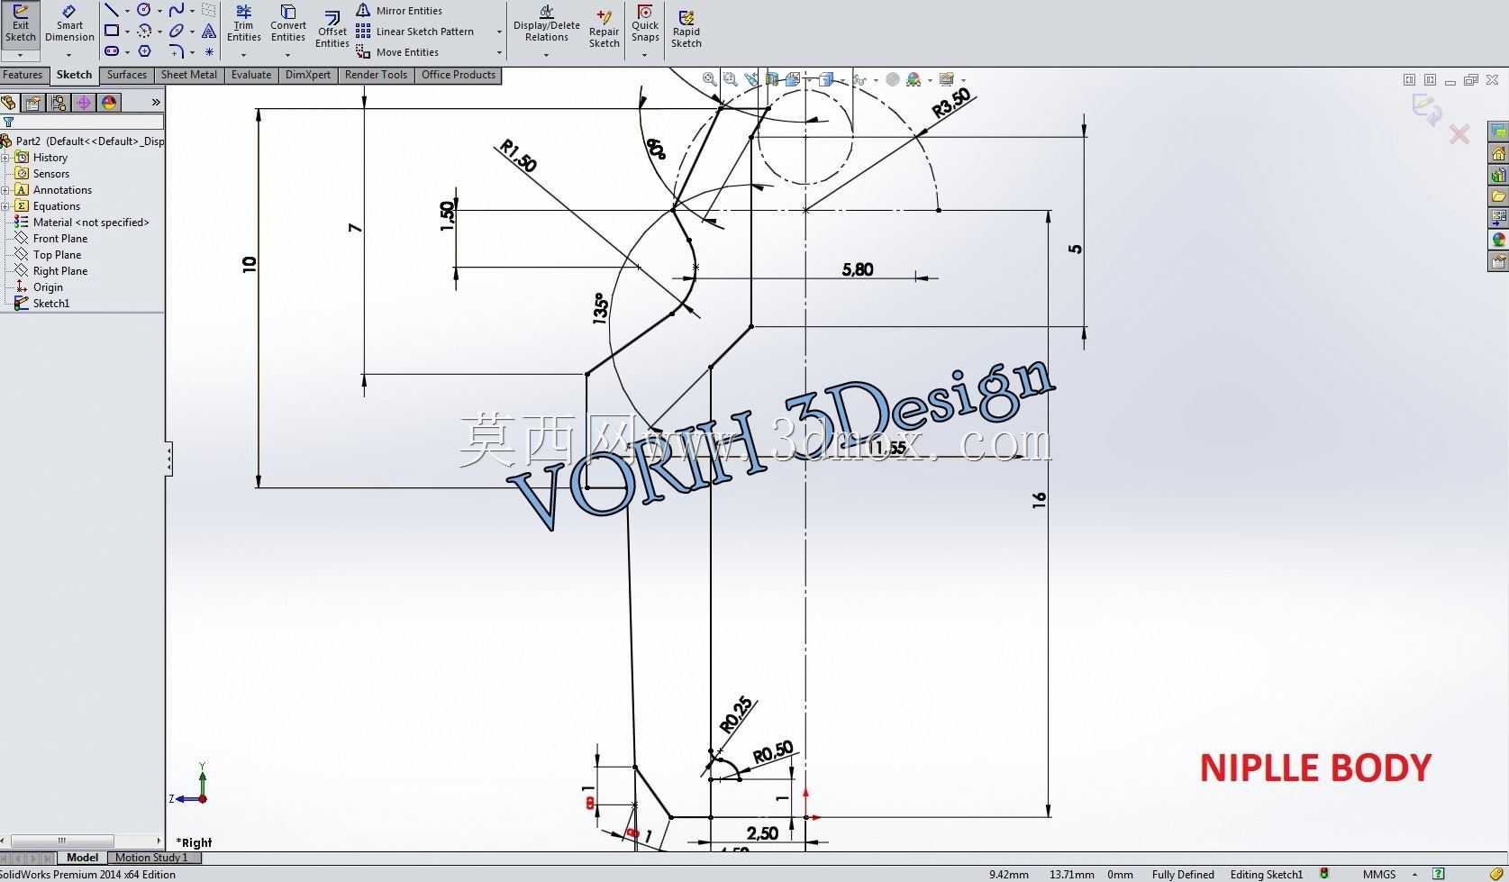Open the Smart Dimension dropdown arrow
Image resolution: width=1509 pixels, height=882 pixels.
click(69, 56)
